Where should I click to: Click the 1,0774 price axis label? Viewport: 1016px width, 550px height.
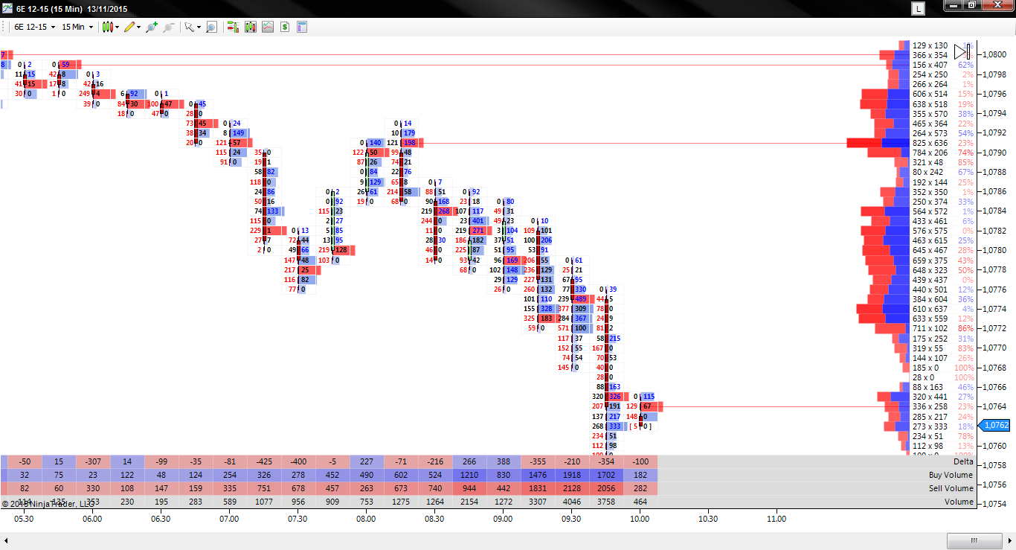(995, 309)
